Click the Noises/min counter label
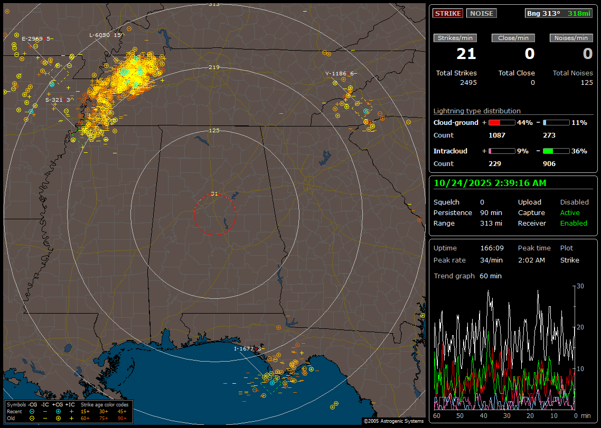 (x=571, y=38)
